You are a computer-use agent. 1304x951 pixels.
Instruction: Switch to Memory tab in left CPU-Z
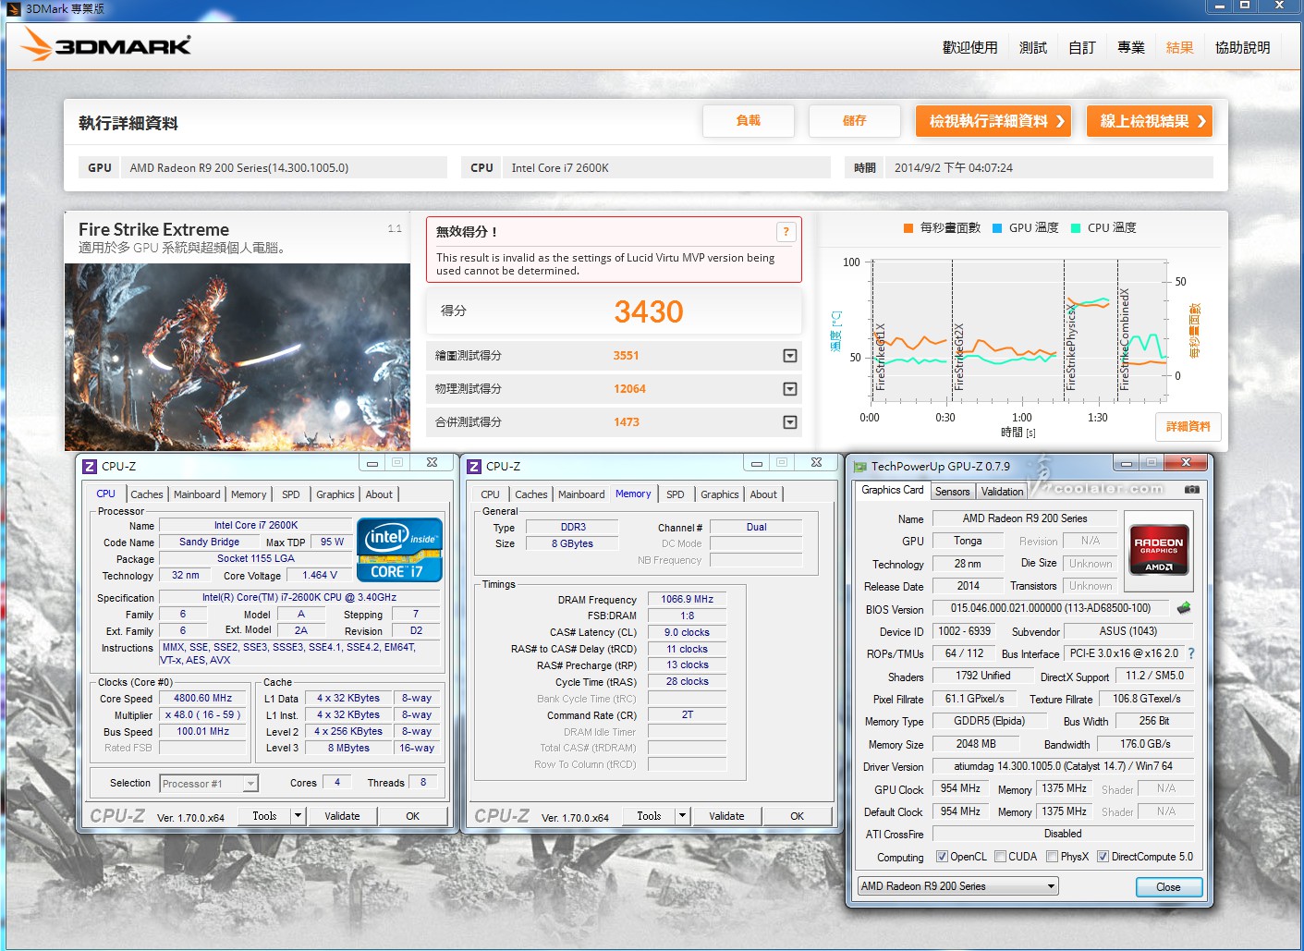click(x=249, y=494)
